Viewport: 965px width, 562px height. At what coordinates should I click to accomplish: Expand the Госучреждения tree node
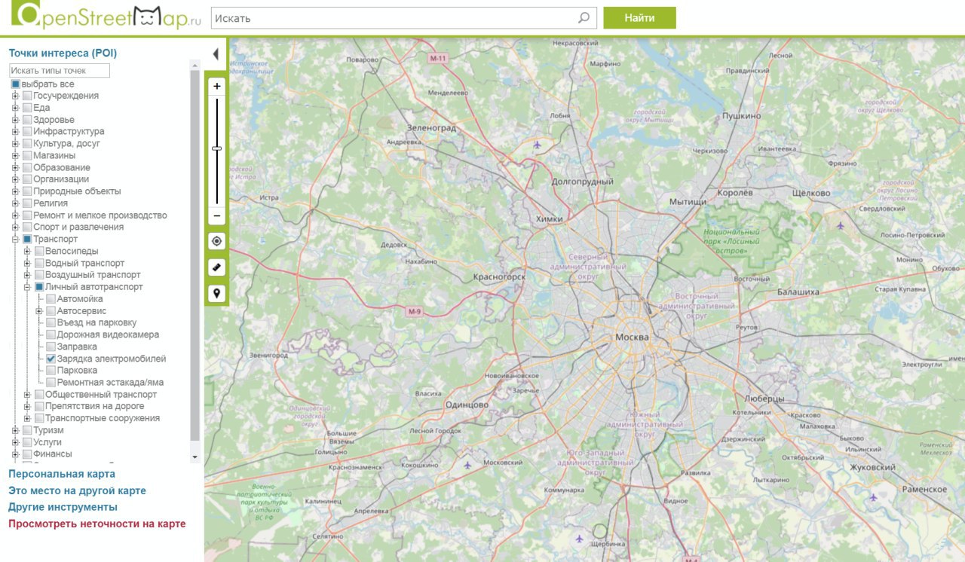click(x=15, y=96)
